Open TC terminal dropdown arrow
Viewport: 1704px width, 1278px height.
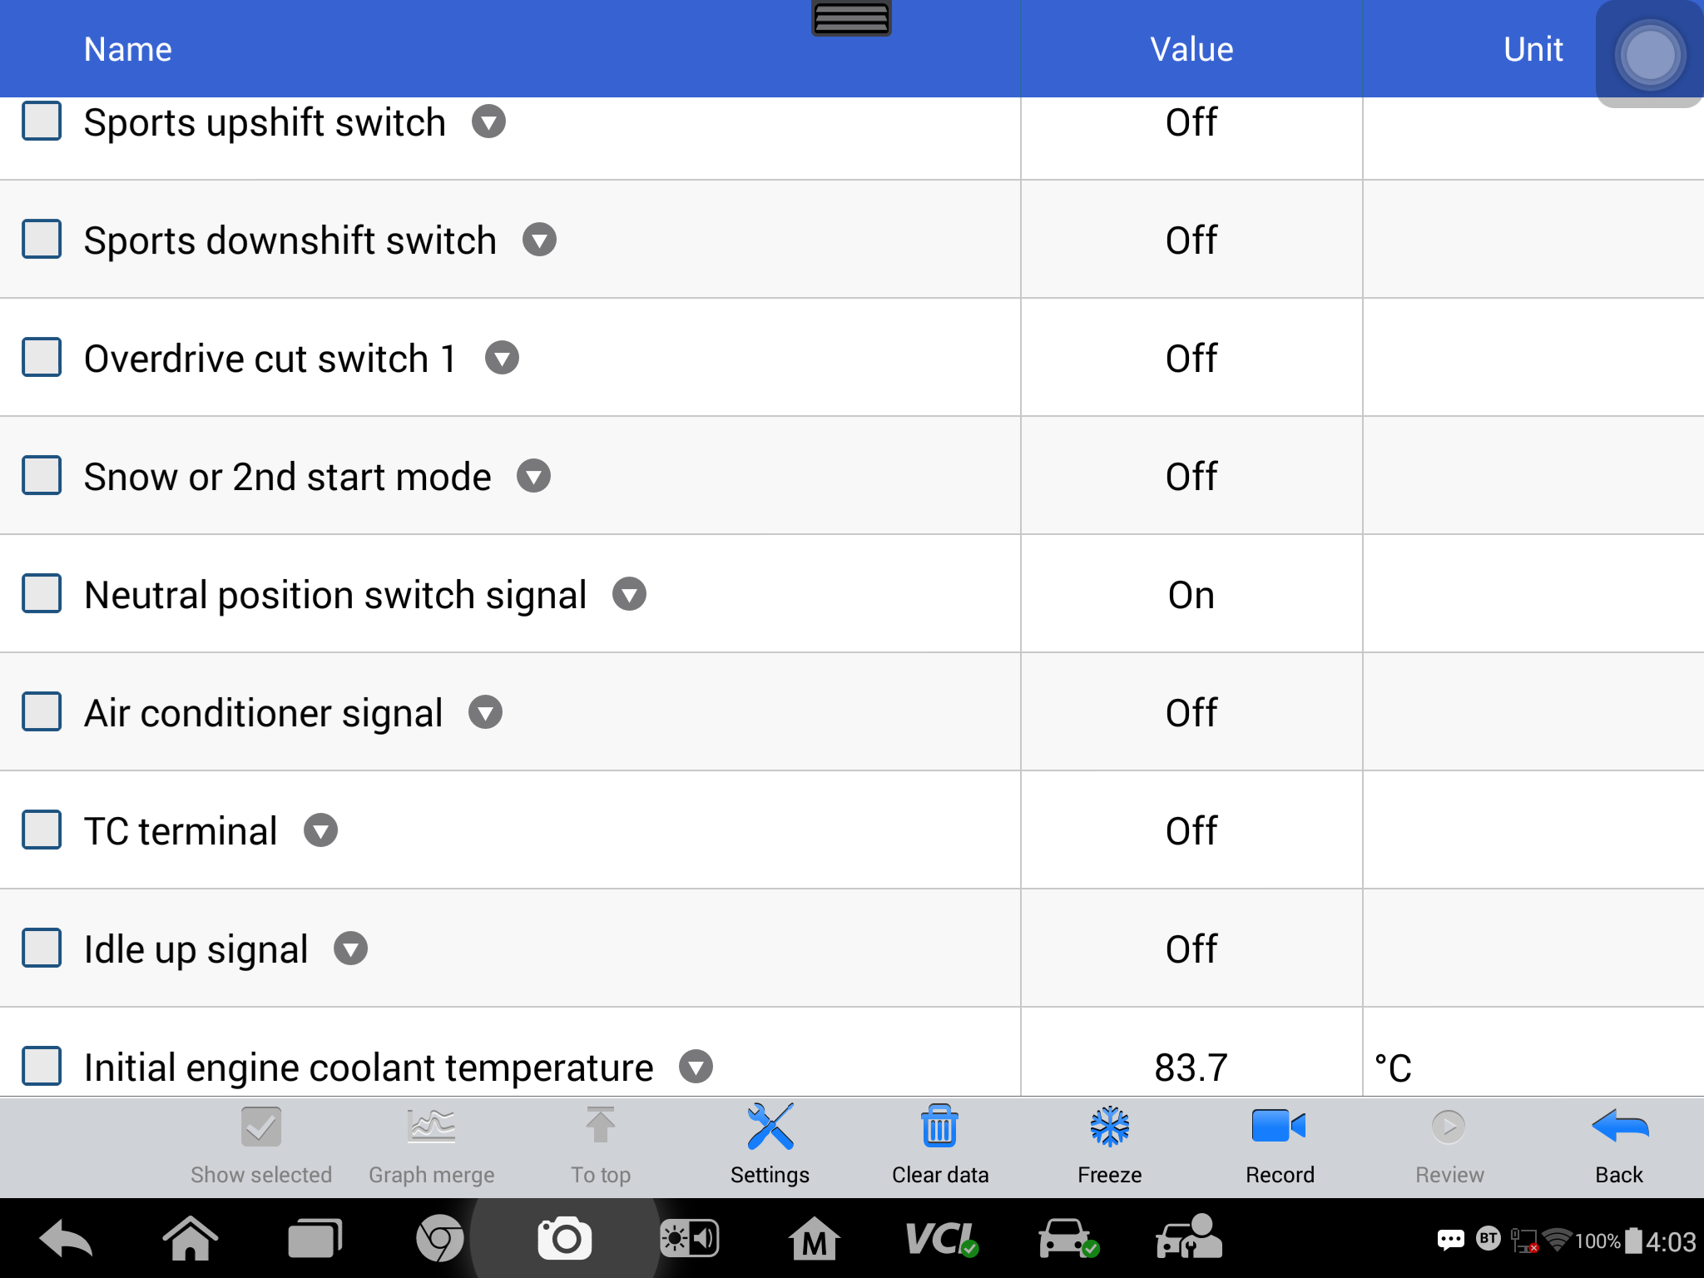click(320, 830)
